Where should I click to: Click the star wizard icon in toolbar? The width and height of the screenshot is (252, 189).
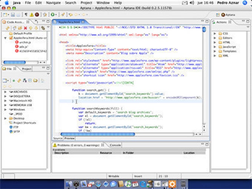coord(45,15)
